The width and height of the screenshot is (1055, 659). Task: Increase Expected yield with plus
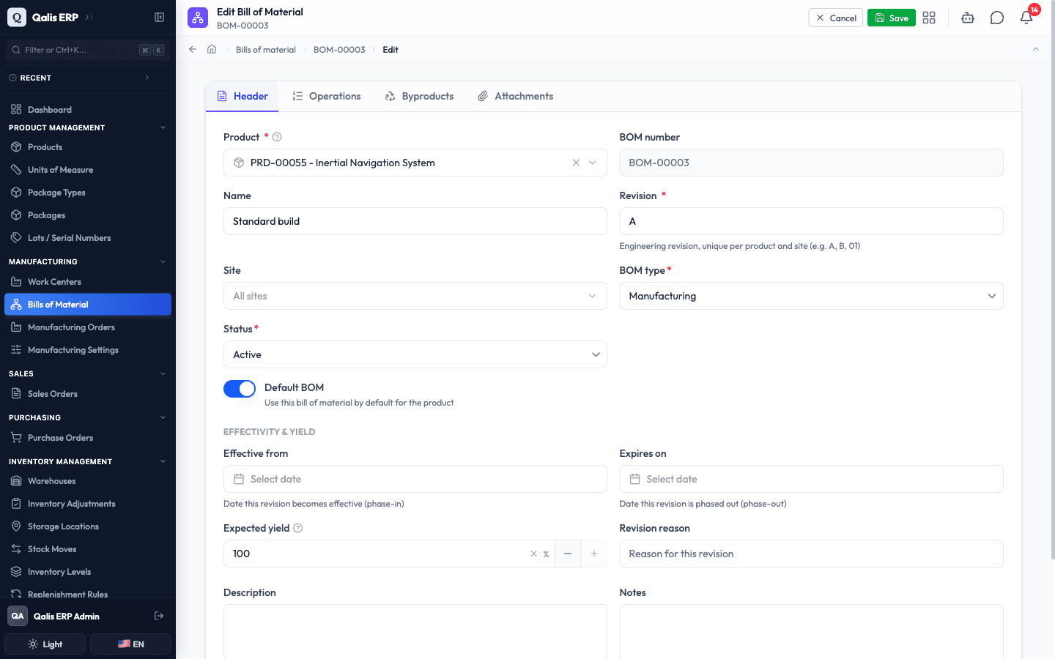(594, 554)
